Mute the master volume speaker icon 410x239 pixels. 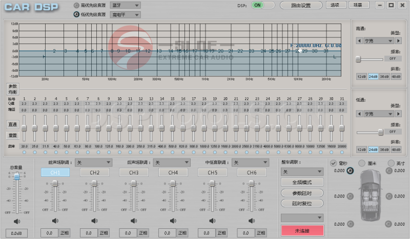16,221
